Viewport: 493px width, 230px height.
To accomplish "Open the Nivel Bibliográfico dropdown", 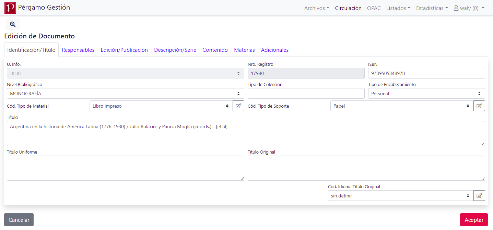I will point(125,94).
